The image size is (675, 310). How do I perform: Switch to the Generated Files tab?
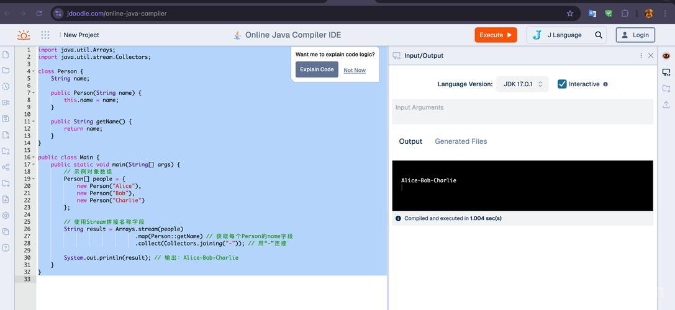click(461, 141)
